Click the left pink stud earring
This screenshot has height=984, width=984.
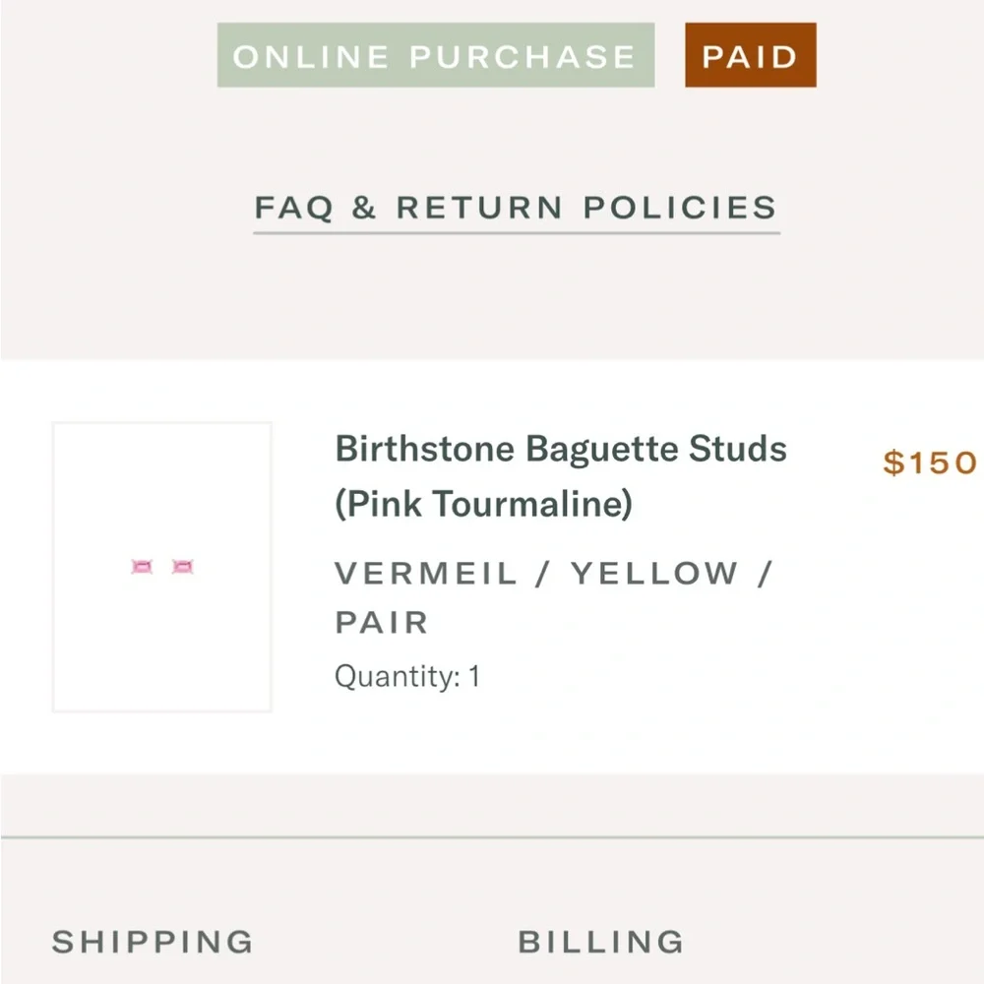coord(143,567)
